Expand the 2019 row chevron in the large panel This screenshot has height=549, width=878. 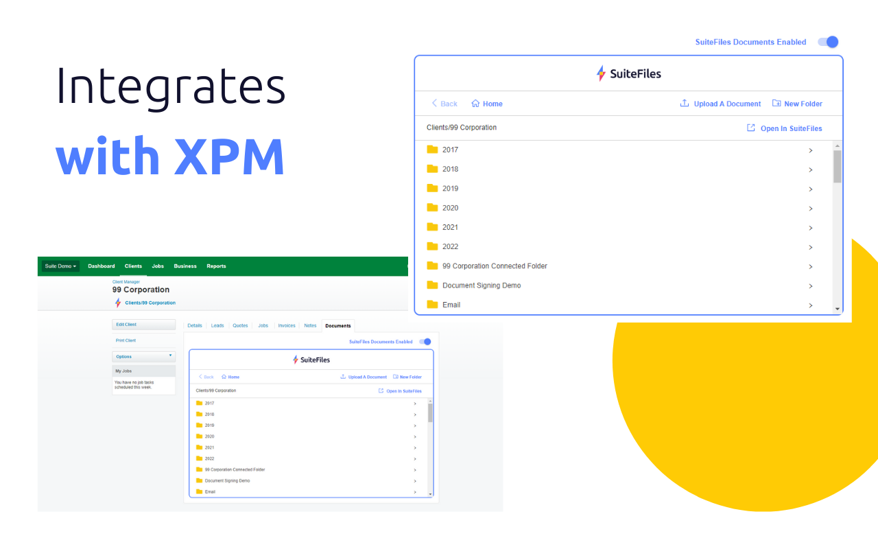(x=811, y=189)
